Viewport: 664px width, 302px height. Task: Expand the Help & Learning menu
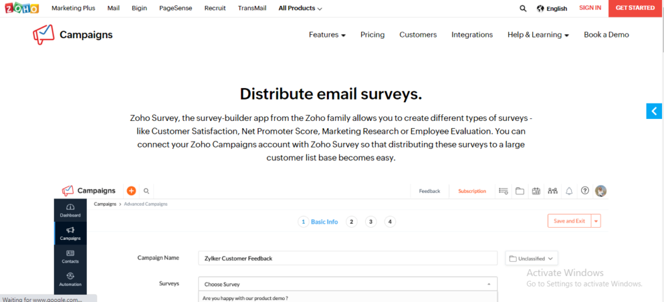click(x=538, y=35)
